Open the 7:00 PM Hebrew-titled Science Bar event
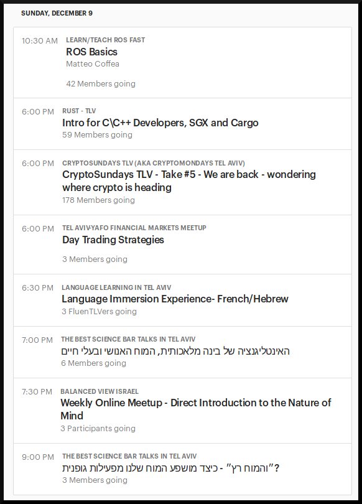The height and width of the screenshot is (504, 362). [x=175, y=351]
